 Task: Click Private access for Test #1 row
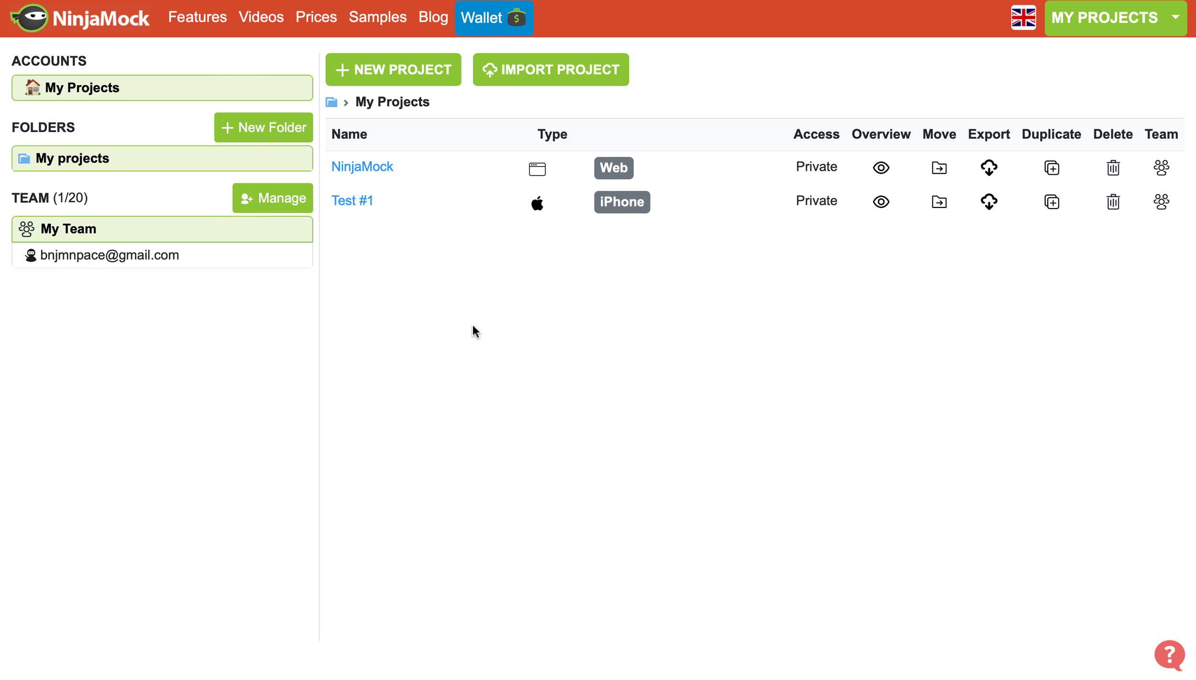816,200
